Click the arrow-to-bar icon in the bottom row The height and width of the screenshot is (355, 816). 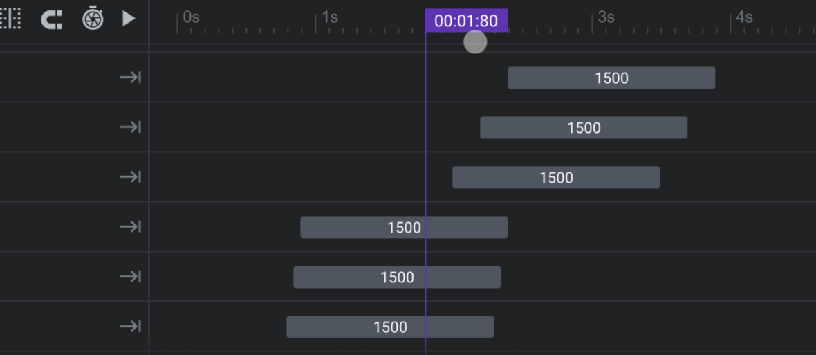(x=130, y=327)
